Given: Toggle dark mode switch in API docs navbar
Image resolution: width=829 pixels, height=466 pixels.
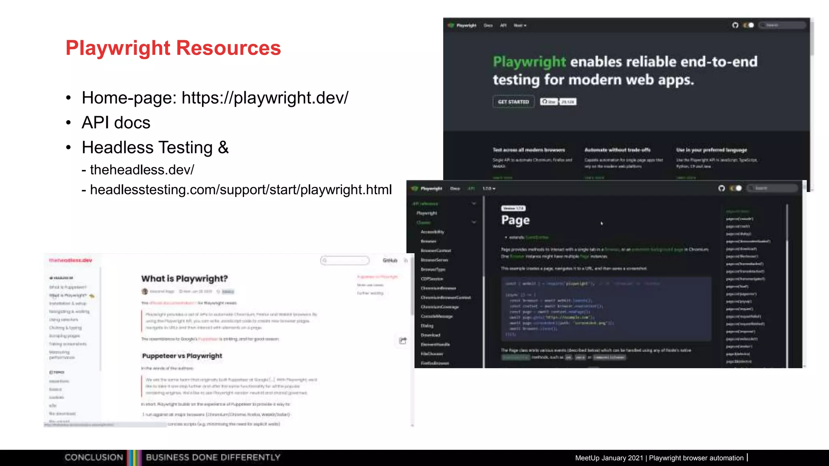Looking at the screenshot, I should pos(735,188).
